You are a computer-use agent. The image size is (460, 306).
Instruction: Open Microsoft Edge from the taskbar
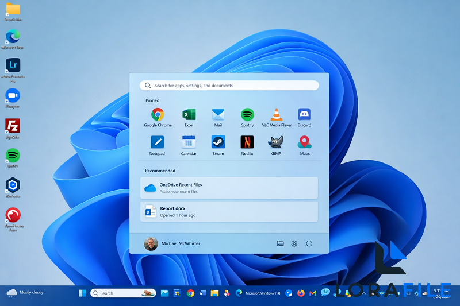(239, 293)
